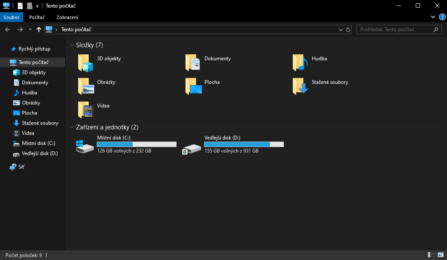Image resolution: width=447 pixels, height=260 pixels.
Task: Click the computer icon in address bar
Action: 49,29
